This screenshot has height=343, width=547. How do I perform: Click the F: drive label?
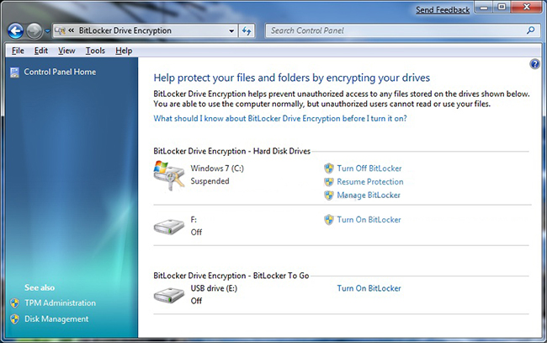pos(194,220)
